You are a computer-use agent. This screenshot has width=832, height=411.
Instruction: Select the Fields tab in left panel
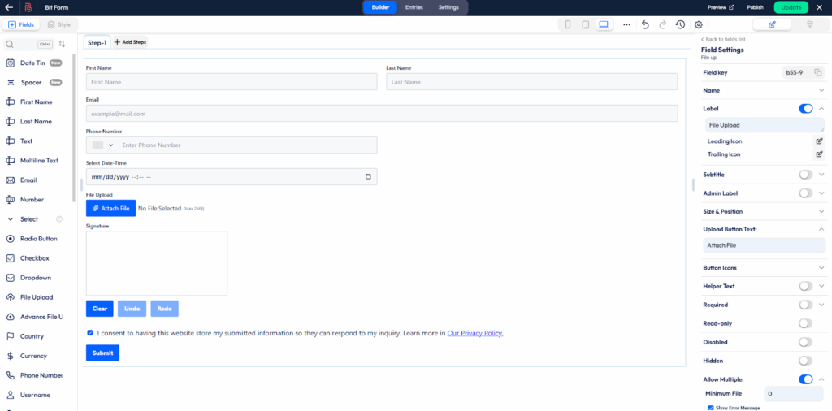[21, 24]
